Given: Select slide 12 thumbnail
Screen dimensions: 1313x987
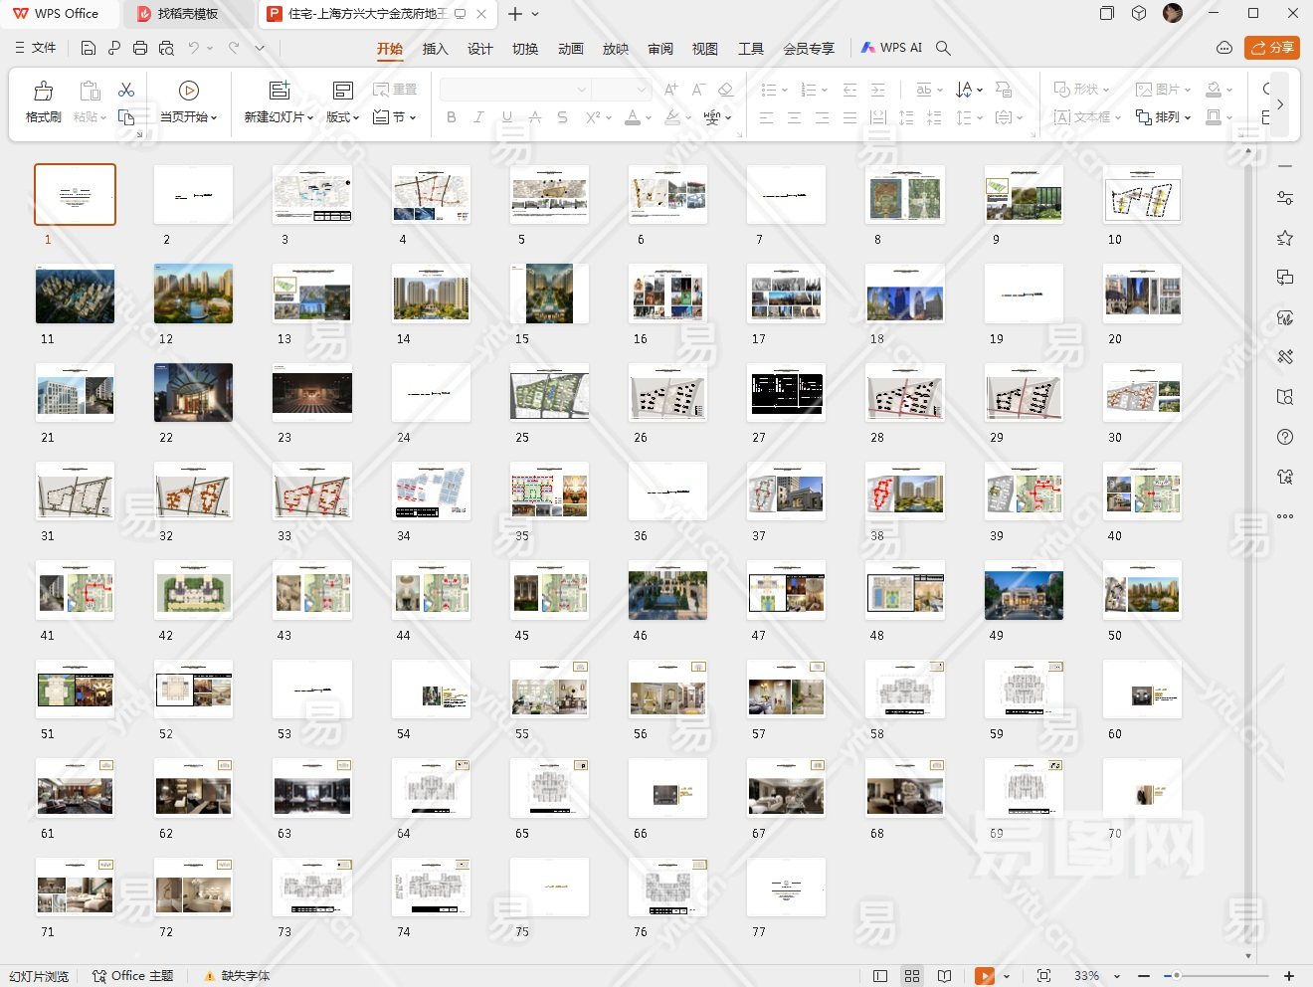Looking at the screenshot, I should (193, 294).
